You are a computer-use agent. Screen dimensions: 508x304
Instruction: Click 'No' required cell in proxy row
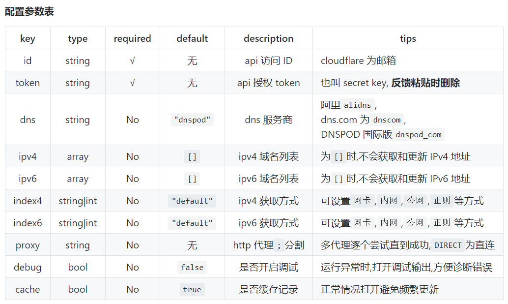[133, 245]
